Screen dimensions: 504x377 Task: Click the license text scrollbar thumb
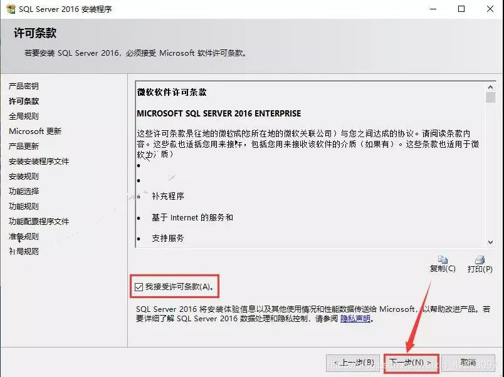(x=490, y=98)
